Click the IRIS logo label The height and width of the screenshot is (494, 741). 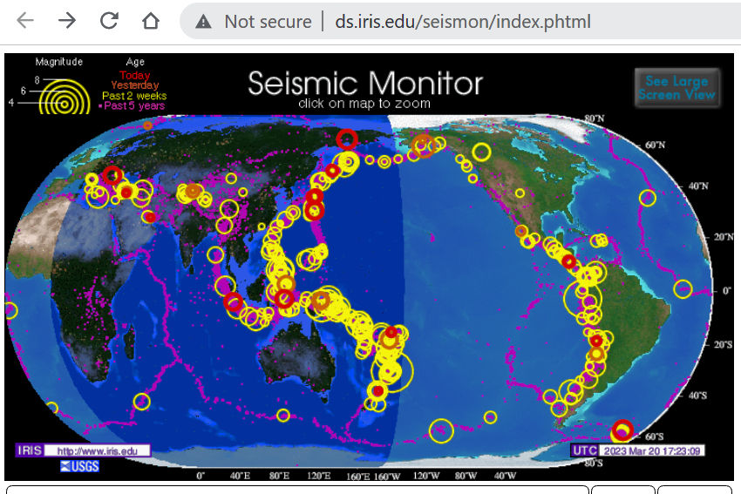click(x=28, y=451)
